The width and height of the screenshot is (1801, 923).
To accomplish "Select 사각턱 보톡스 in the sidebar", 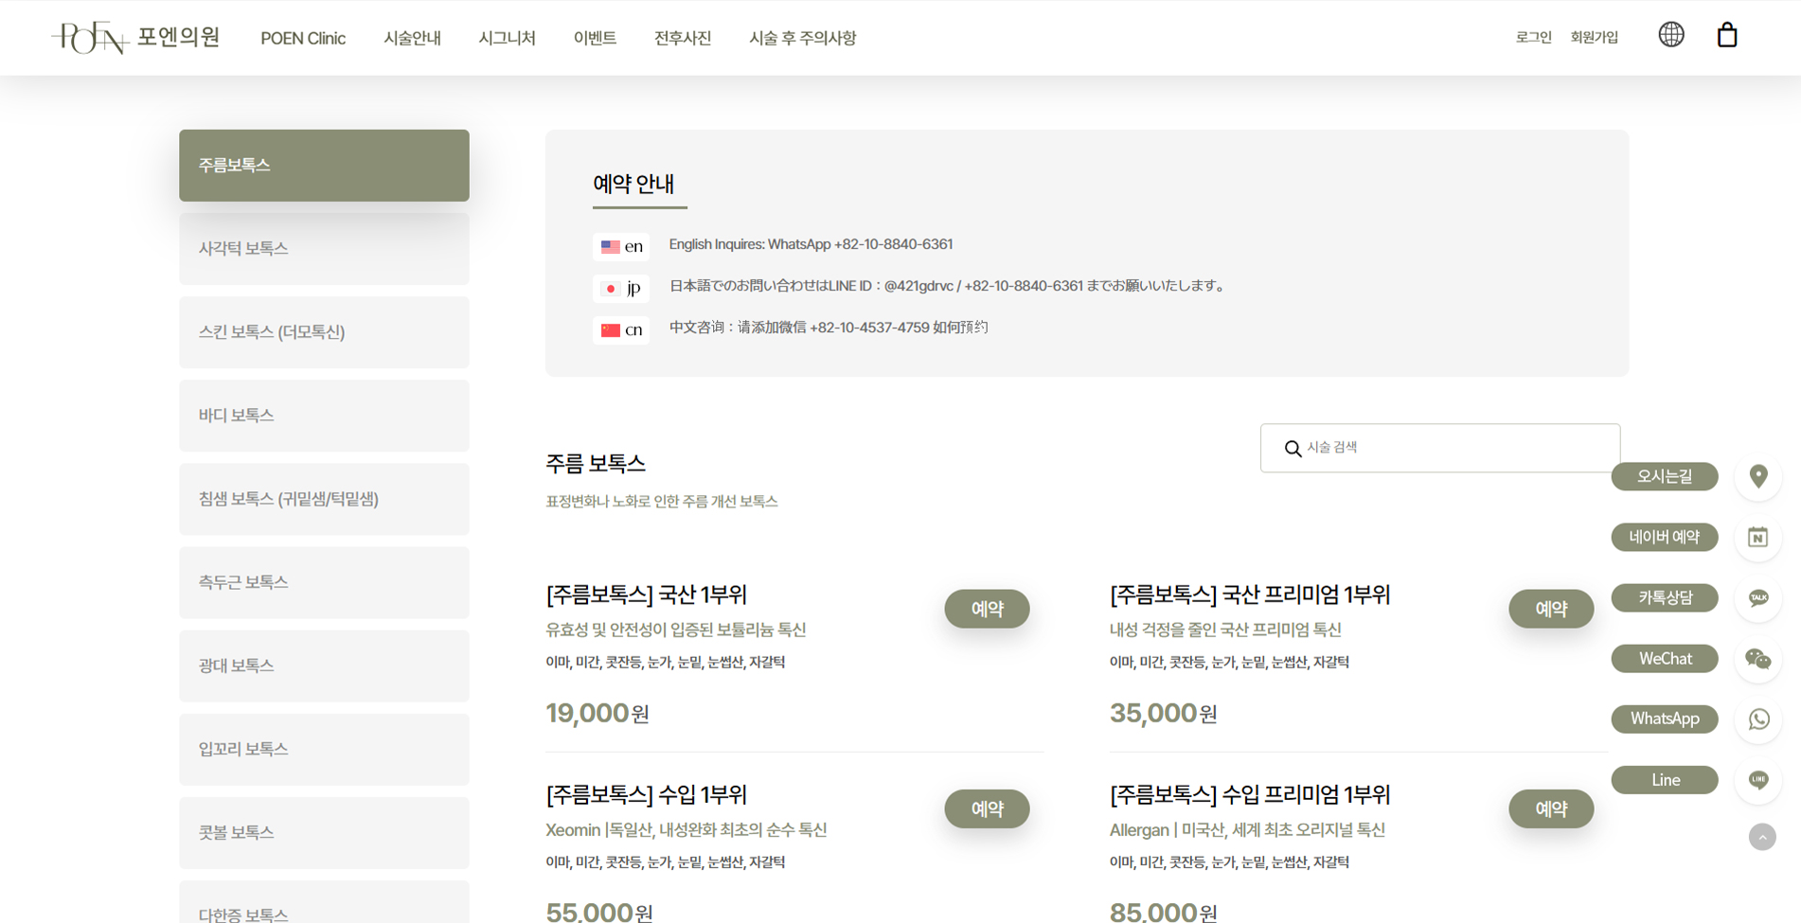I will pyautogui.click(x=324, y=249).
